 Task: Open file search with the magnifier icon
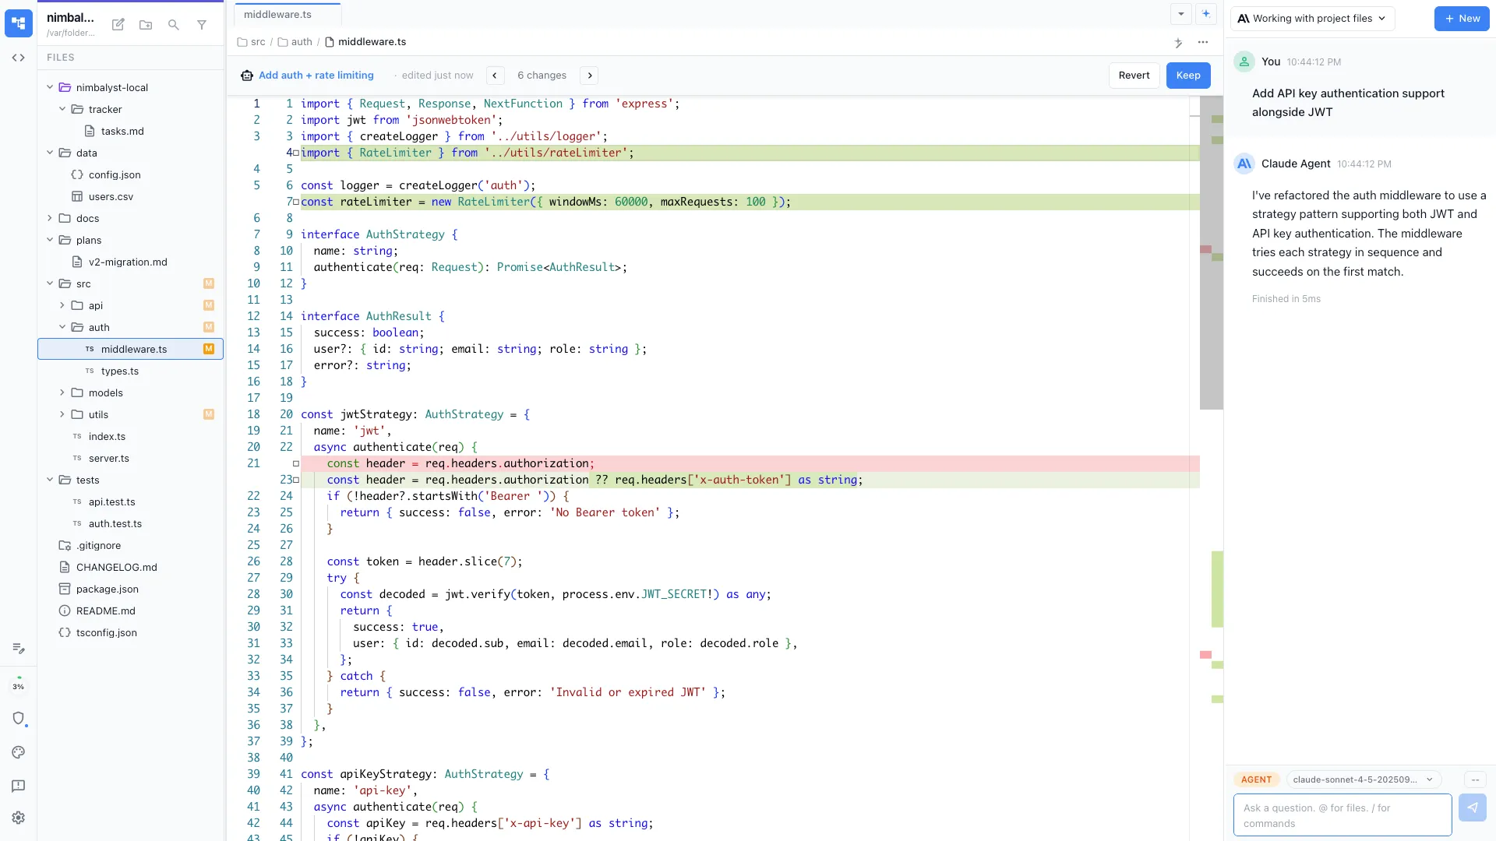point(173,25)
